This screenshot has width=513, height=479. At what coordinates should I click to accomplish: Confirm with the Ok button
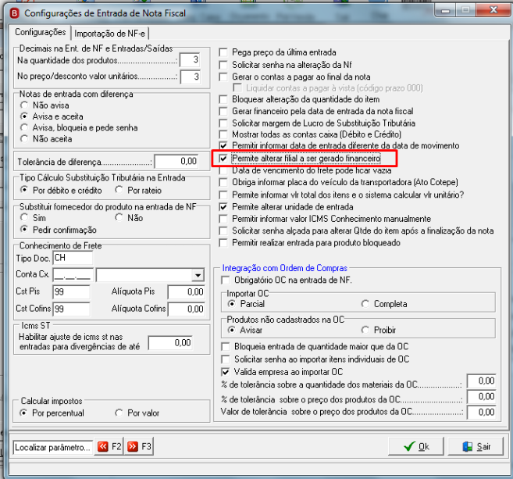point(416,447)
